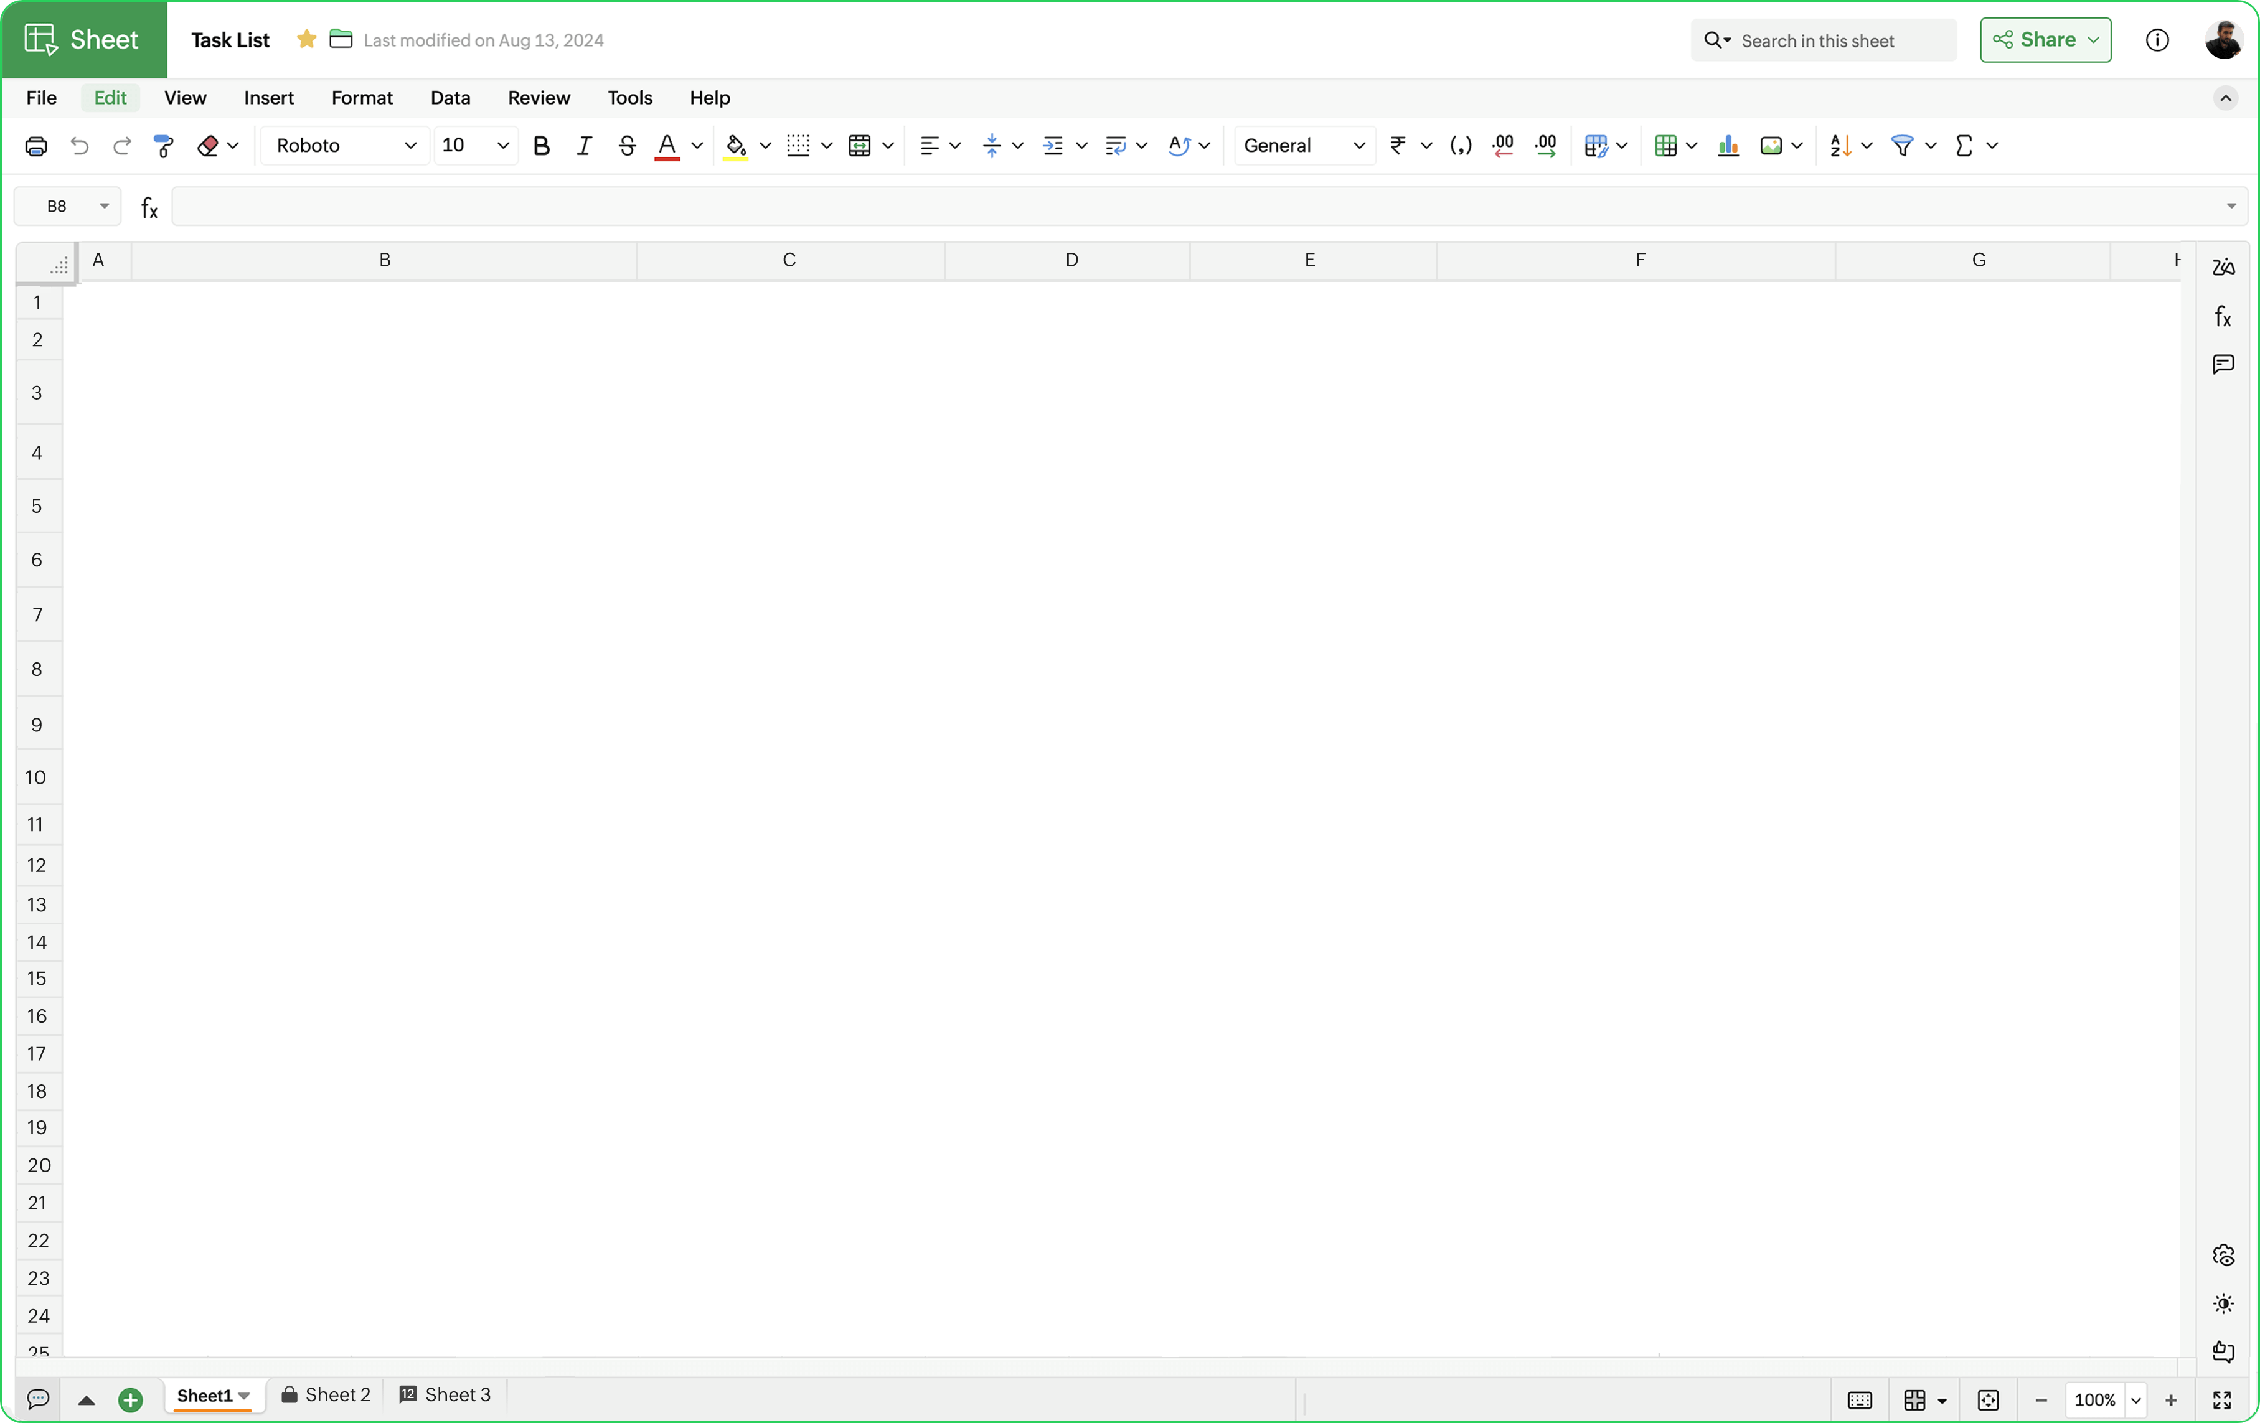Screen dimensions: 2260x1423
Task: Open the fill color picker
Action: click(x=738, y=146)
